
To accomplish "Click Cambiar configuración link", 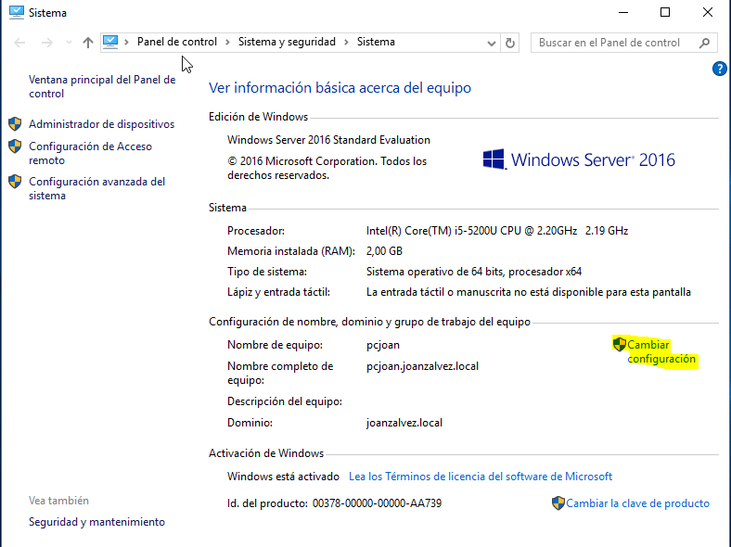I will 660,351.
